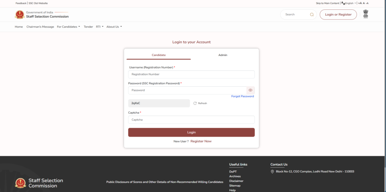Image resolution: width=386 pixels, height=192 pixels.
Task: Open the DoPT useful link
Action: click(x=233, y=172)
